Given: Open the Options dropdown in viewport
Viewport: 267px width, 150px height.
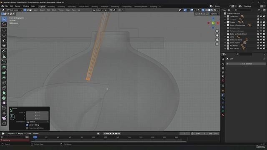Looking at the screenshot, I should pyautogui.click(x=214, y=14).
